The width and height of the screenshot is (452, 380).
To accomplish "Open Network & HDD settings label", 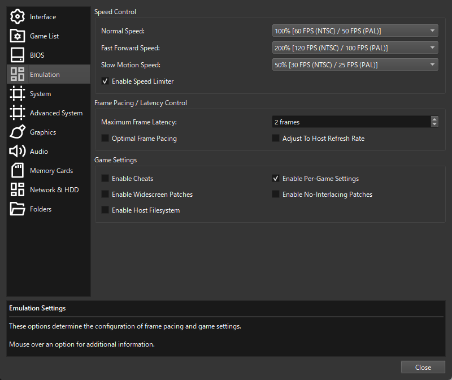I will (54, 190).
